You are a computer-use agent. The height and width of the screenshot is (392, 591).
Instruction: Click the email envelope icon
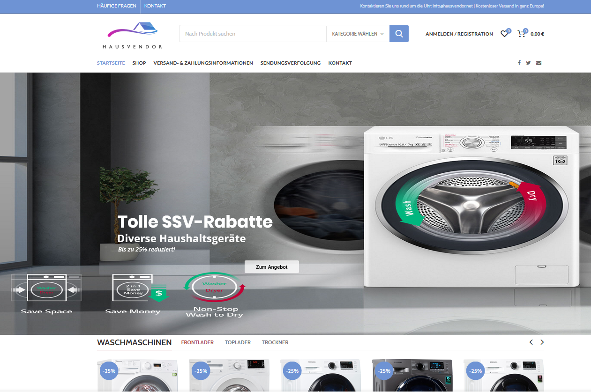point(539,63)
